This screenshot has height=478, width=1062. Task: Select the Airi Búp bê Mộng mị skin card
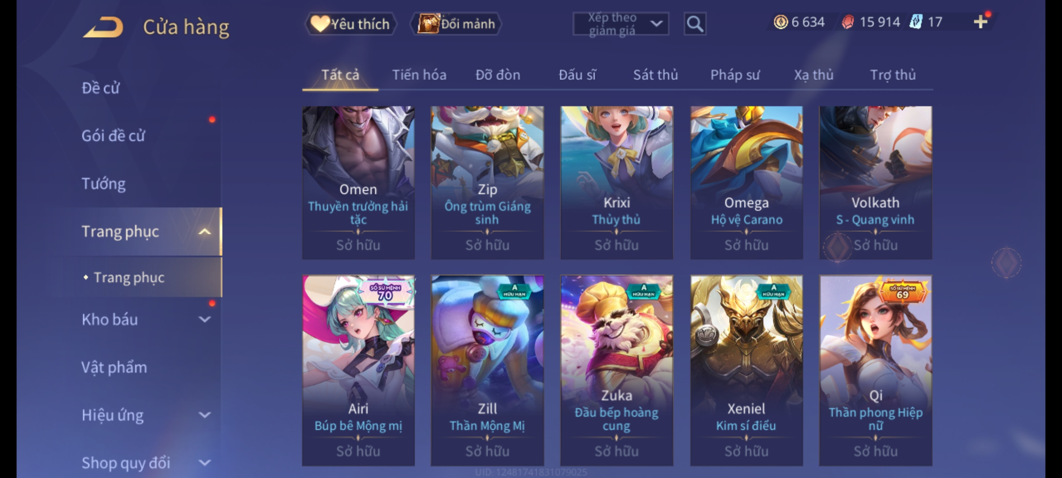click(358, 370)
